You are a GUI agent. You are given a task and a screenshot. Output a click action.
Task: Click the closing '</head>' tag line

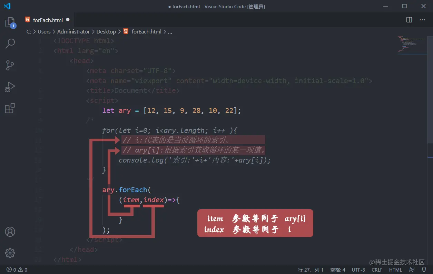pyautogui.click(x=84, y=249)
